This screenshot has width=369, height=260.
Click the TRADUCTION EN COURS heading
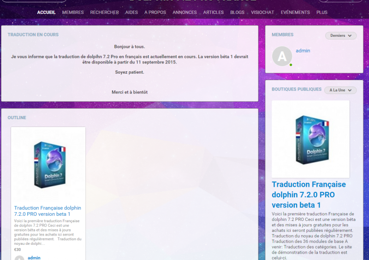pos(33,35)
